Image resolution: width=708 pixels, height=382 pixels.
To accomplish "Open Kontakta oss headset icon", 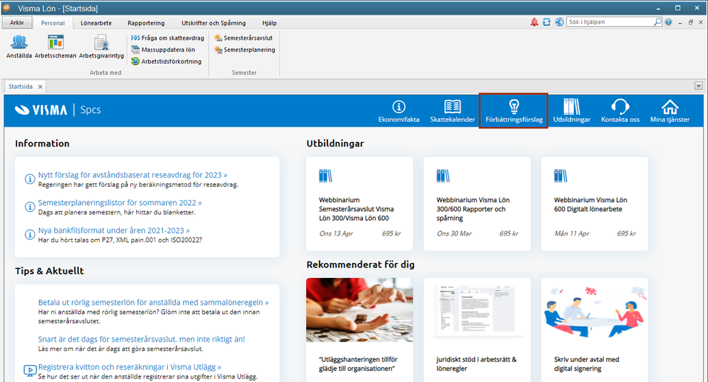I will click(x=620, y=111).
